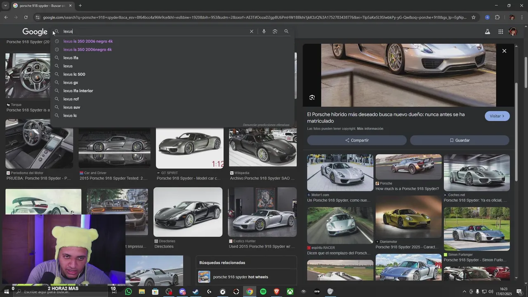Open Coches.net Porsche 918 Spyder thumbnail
This screenshot has width=528, height=297.
tap(476, 172)
